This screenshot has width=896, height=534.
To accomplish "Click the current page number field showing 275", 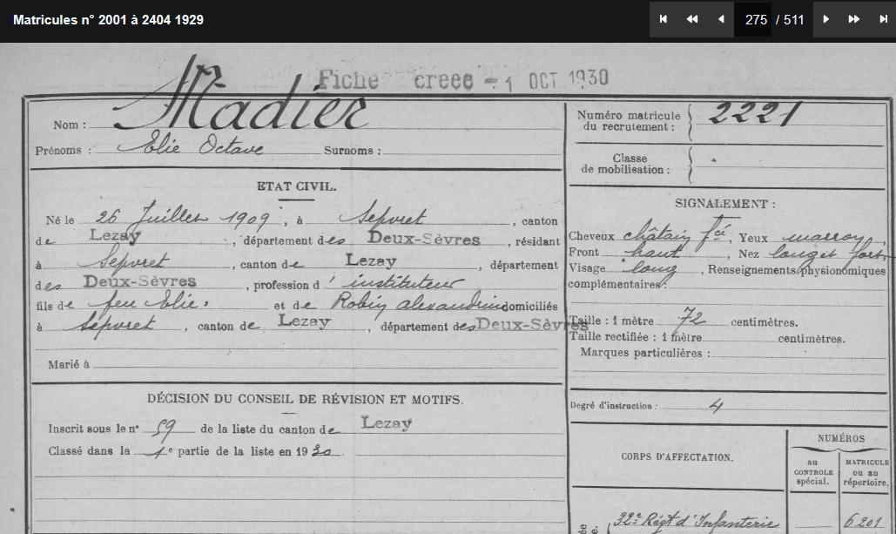I will point(755,19).
